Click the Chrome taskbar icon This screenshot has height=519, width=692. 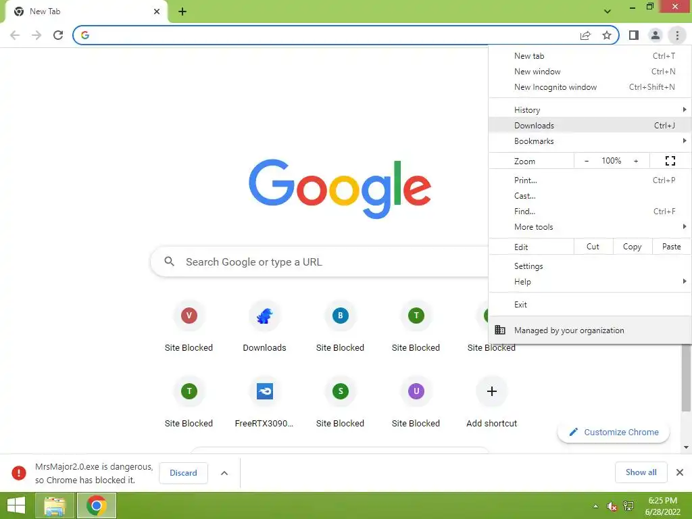[97, 505]
